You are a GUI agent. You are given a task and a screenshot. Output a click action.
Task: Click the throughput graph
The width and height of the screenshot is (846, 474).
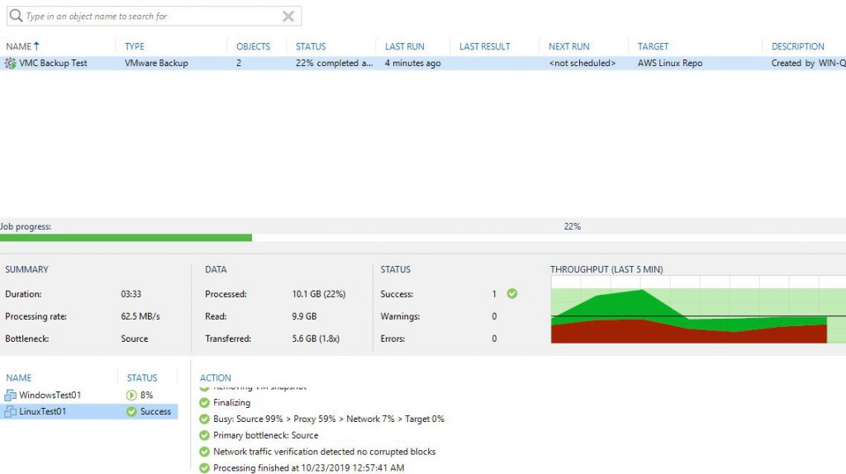pyautogui.click(x=698, y=310)
